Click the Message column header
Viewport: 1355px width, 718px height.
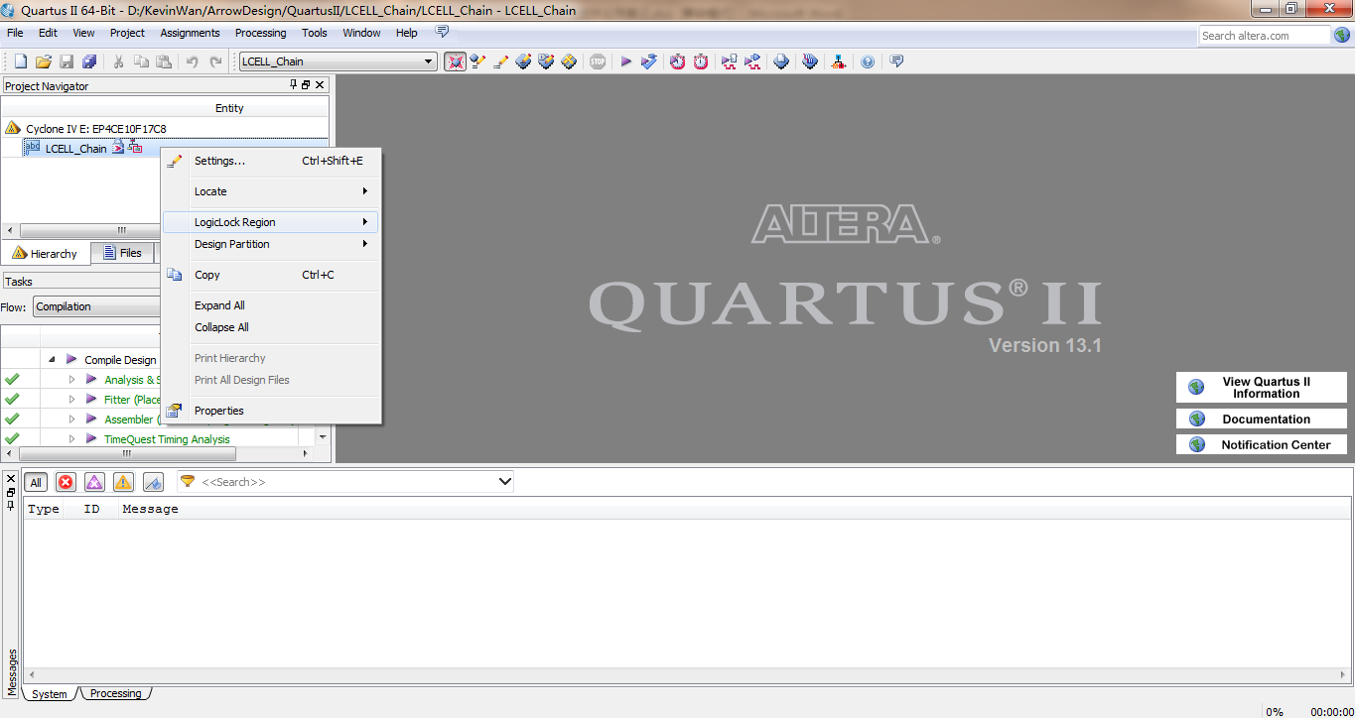click(x=150, y=509)
